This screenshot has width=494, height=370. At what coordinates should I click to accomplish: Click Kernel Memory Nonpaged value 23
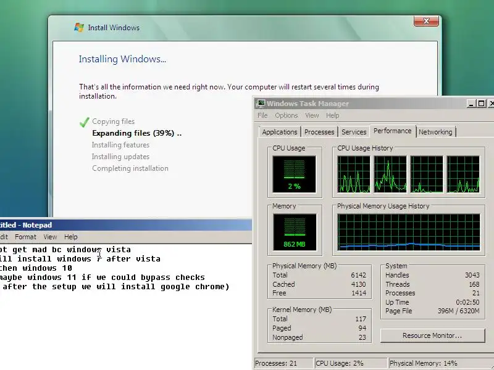[x=362, y=337]
